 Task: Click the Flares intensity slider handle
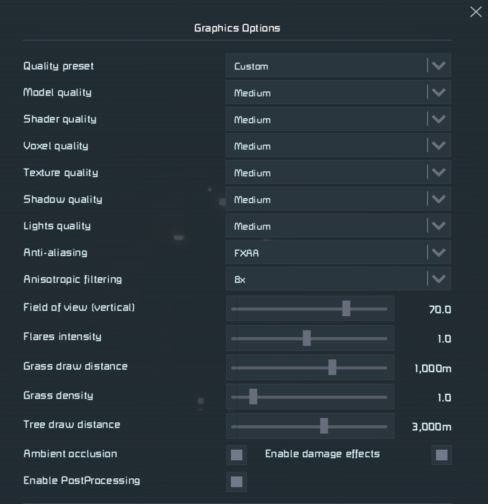(307, 338)
